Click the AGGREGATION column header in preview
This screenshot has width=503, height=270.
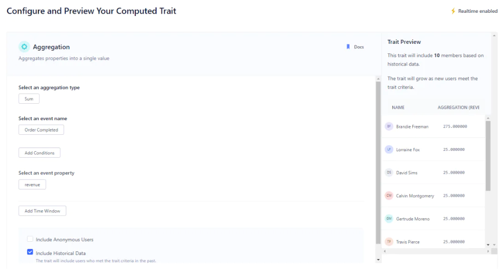(x=458, y=107)
